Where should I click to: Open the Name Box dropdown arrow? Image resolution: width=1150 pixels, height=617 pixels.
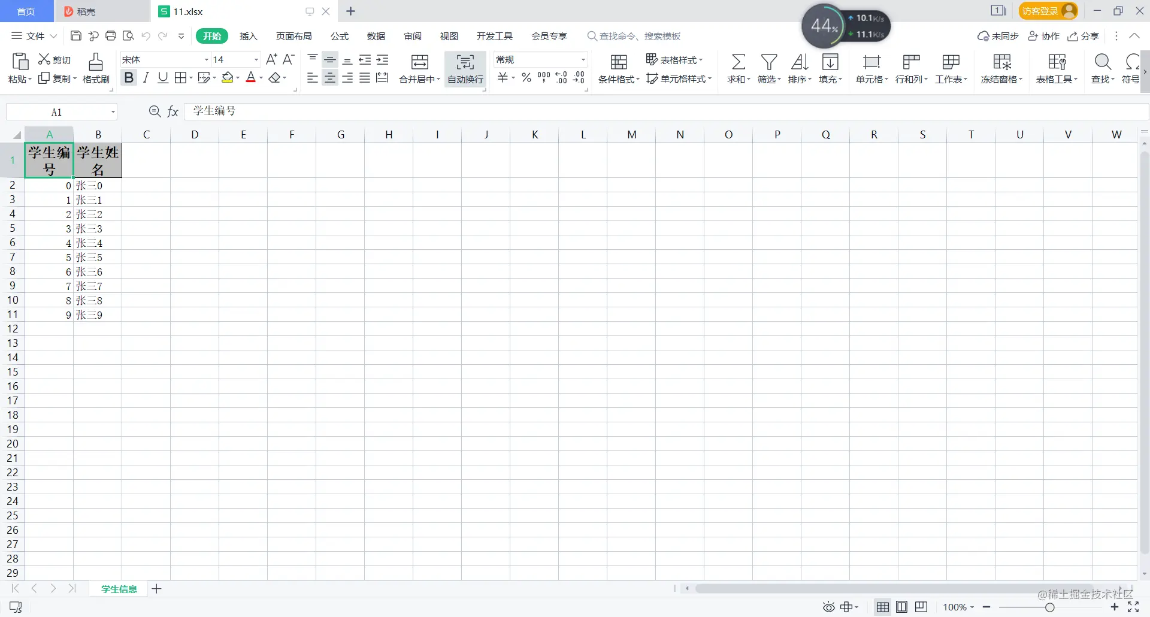coord(113,112)
